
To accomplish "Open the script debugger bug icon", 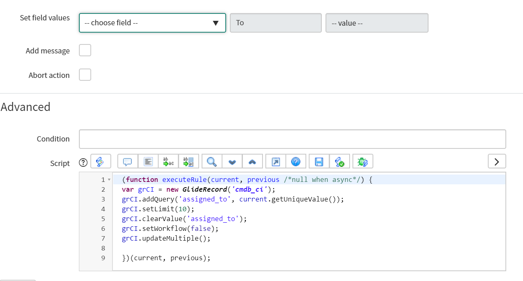I will tap(363, 162).
